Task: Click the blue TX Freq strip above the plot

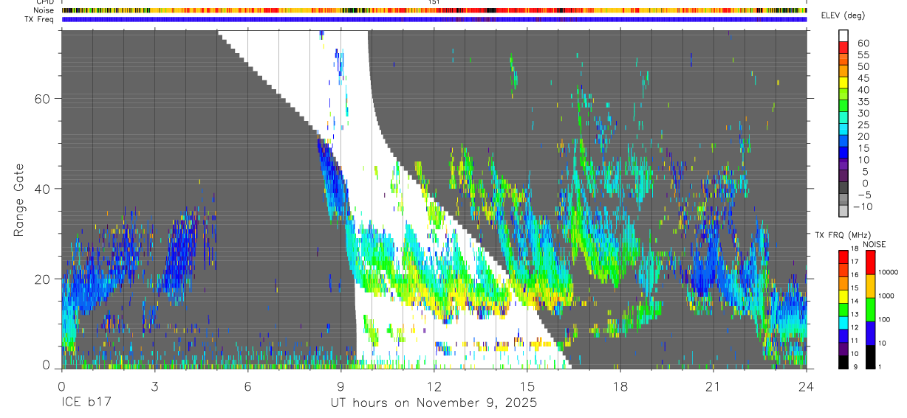Action: click(434, 19)
